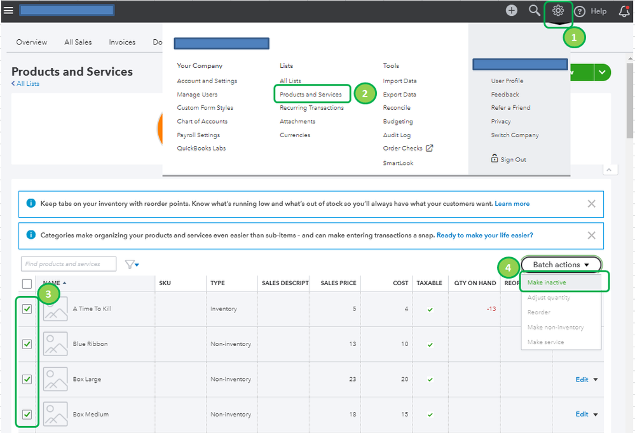Switch to the All Sales tab
Image resolution: width=635 pixels, height=433 pixels.
click(x=78, y=42)
